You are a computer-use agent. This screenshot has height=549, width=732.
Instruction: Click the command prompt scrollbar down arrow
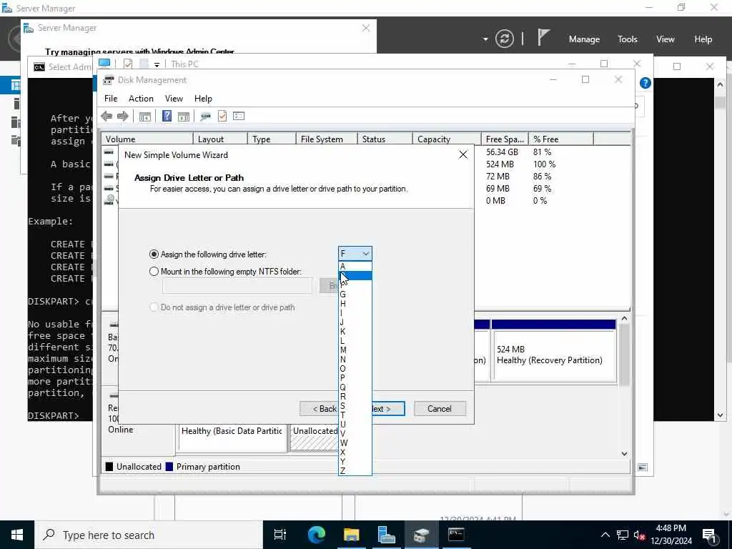coord(720,415)
